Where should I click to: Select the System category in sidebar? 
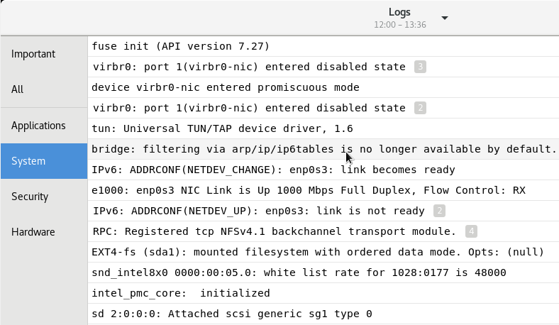pyautogui.click(x=44, y=161)
